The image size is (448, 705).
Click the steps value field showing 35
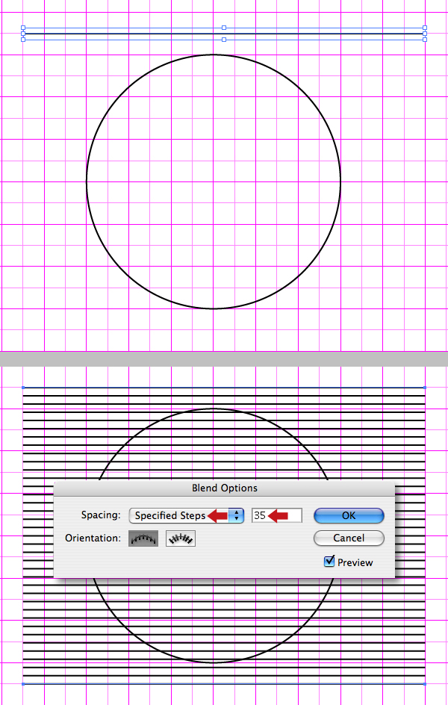[x=277, y=515]
